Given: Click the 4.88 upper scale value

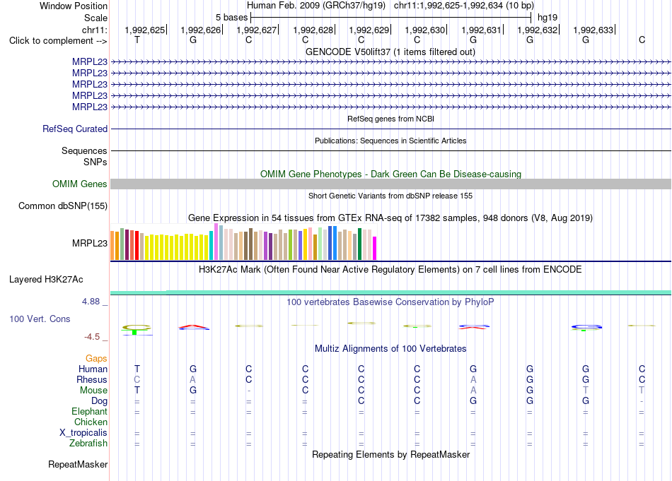Looking at the screenshot, I should point(91,302).
